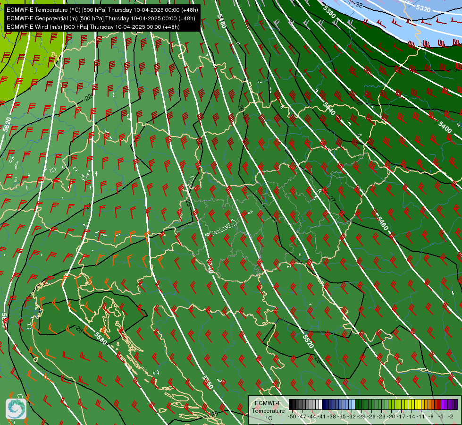Click the -11 legend scale value
The image size is (462, 425).
[420, 416]
